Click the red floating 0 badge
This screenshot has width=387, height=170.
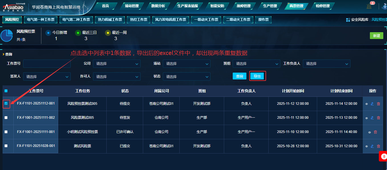(384, 156)
